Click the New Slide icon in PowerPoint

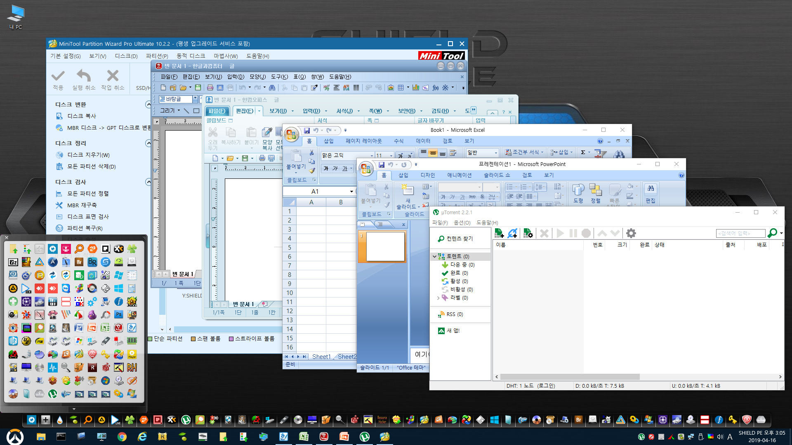point(408,190)
